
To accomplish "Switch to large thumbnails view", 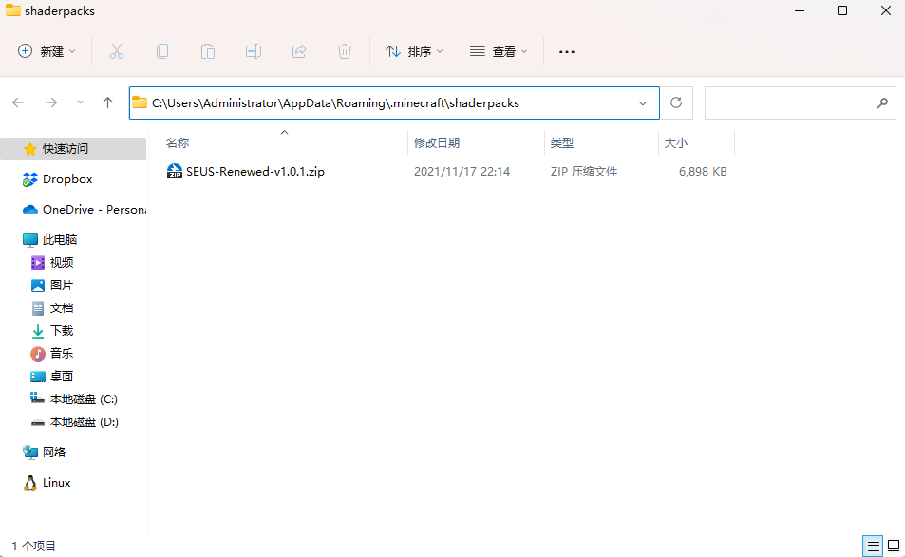I will 894,546.
